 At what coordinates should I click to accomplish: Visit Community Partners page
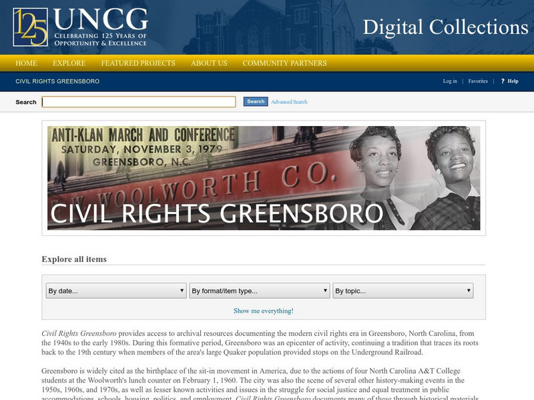click(x=285, y=63)
